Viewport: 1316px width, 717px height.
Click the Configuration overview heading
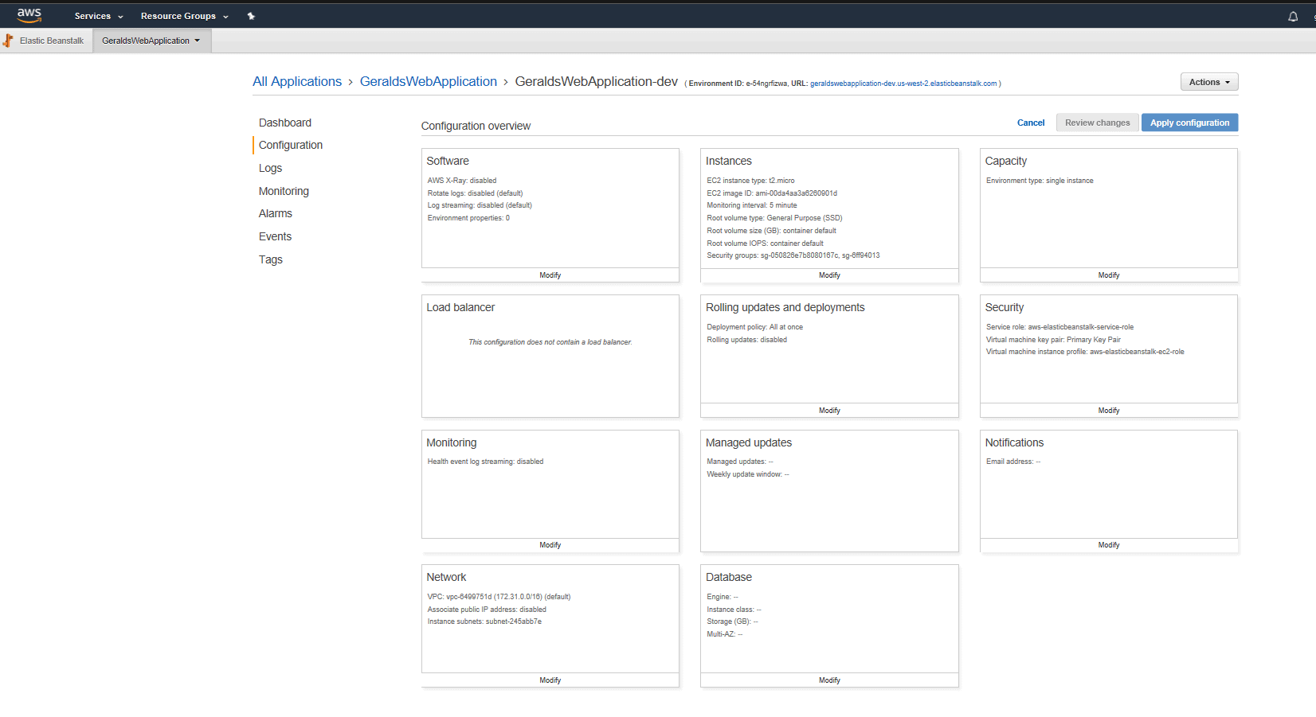[x=476, y=126]
